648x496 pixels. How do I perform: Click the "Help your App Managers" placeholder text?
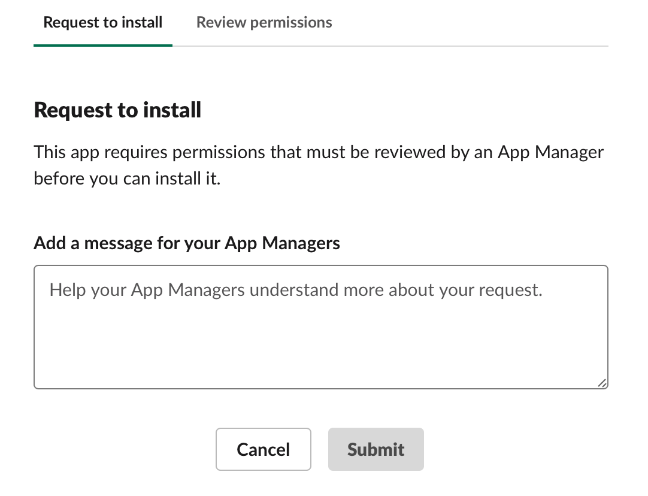pos(296,290)
